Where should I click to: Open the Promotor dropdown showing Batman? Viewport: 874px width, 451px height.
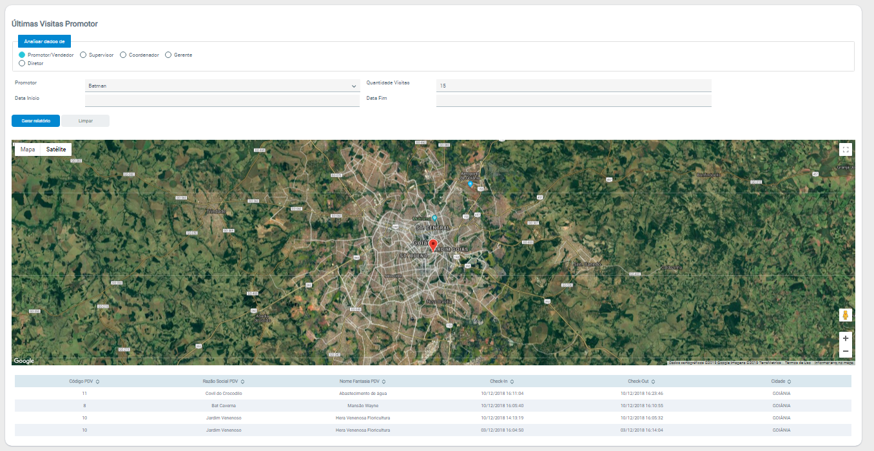pos(222,86)
